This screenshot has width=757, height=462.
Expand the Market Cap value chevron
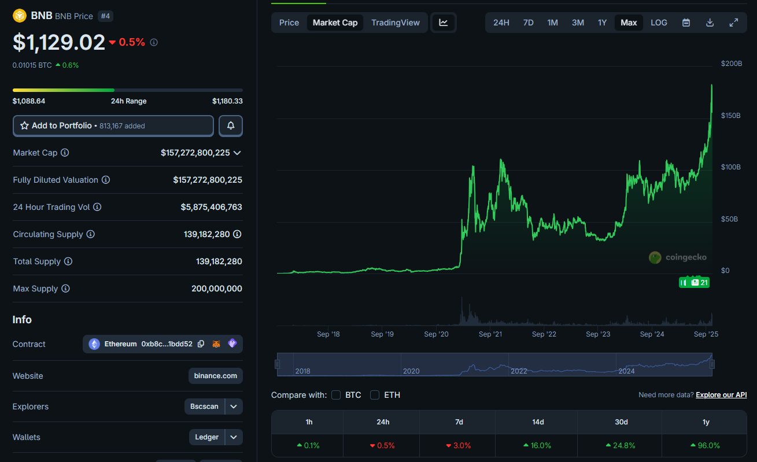point(237,153)
